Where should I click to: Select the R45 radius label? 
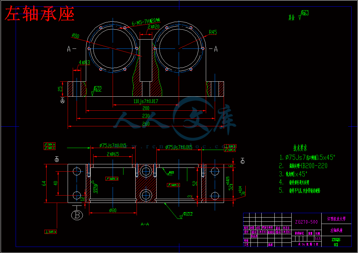pyautogui.click(x=213, y=32)
